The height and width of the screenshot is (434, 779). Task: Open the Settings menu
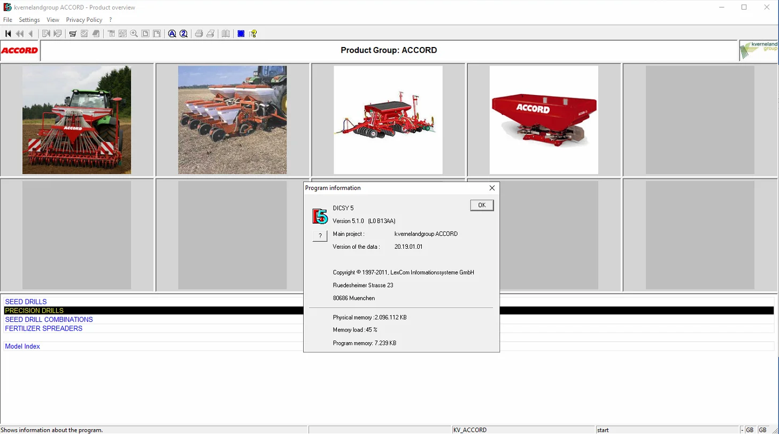pyautogui.click(x=29, y=20)
